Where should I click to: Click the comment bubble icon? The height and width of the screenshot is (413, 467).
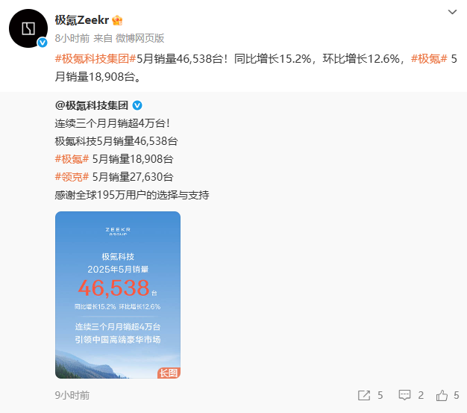click(404, 395)
